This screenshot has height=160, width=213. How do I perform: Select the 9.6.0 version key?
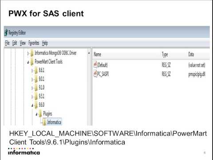click(x=42, y=104)
